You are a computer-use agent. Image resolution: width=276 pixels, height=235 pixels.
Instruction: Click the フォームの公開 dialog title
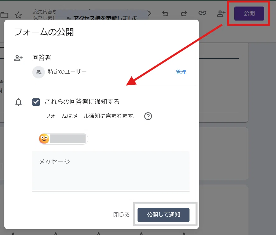(44, 32)
